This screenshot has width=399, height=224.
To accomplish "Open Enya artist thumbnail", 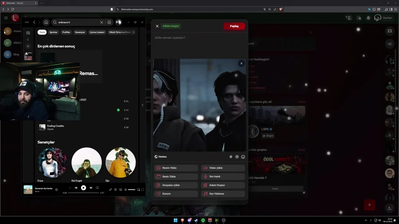I will point(52,162).
